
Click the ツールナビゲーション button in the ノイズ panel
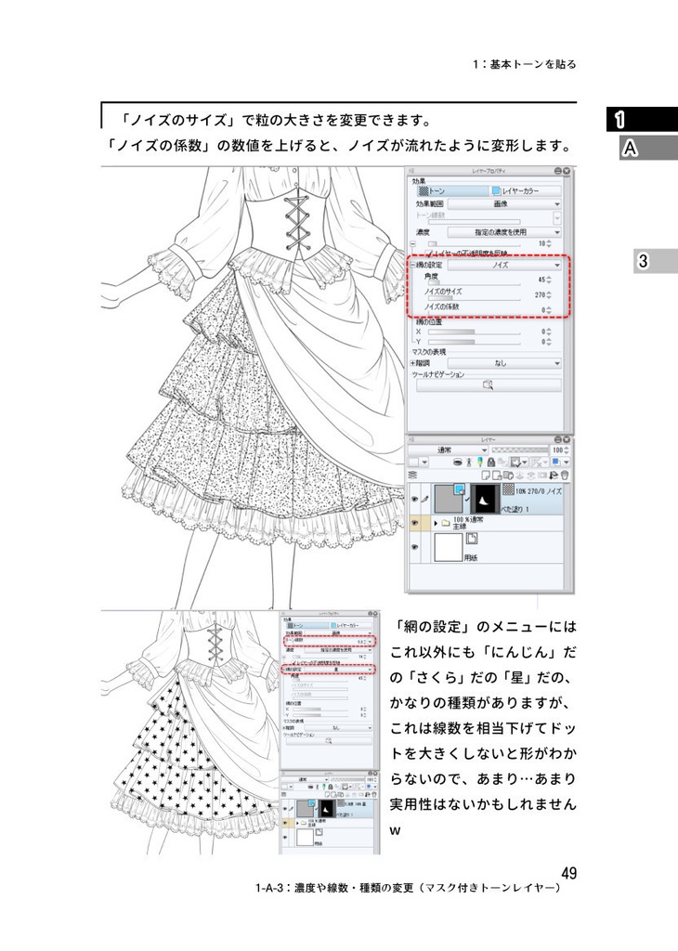pos(489,385)
